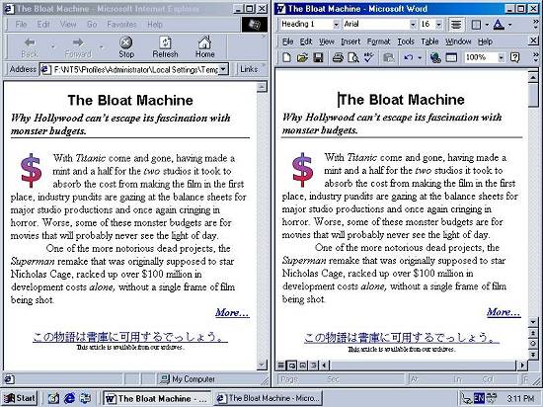Open the Font Size dropdown showing 16
543x407 pixels.
click(438, 25)
